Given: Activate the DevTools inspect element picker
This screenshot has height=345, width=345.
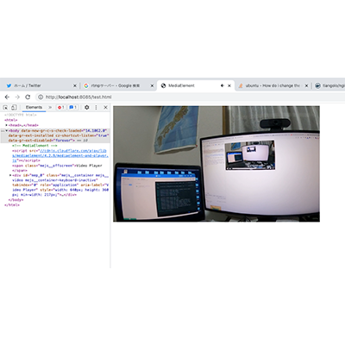Looking at the screenshot, I should click(x=5, y=107).
